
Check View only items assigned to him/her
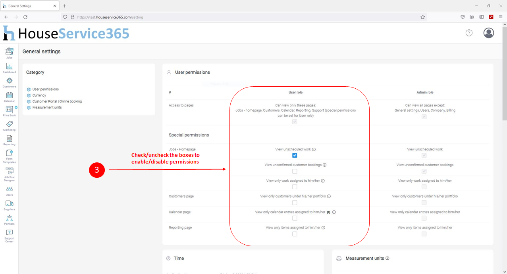pyautogui.click(x=295, y=234)
